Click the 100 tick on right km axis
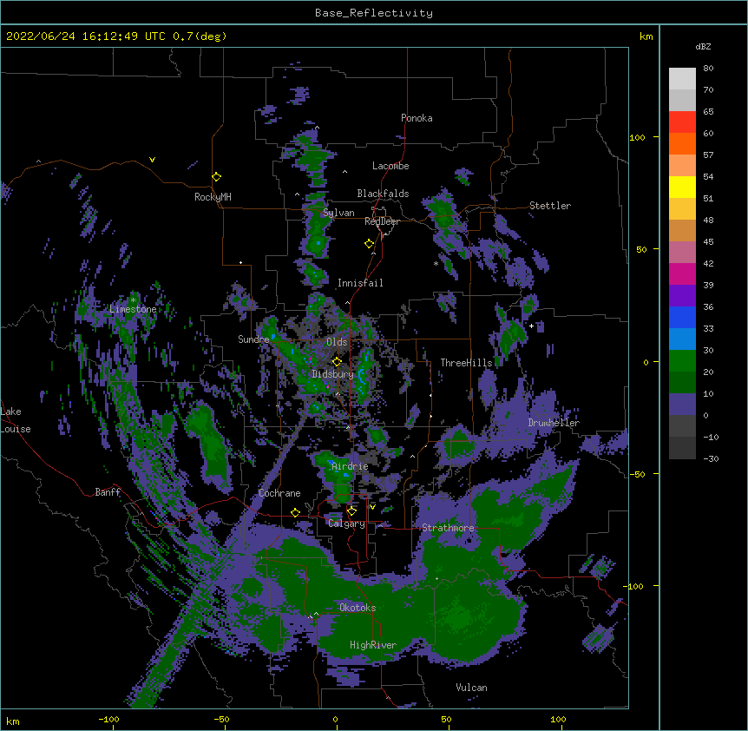The image size is (748, 731). click(637, 137)
